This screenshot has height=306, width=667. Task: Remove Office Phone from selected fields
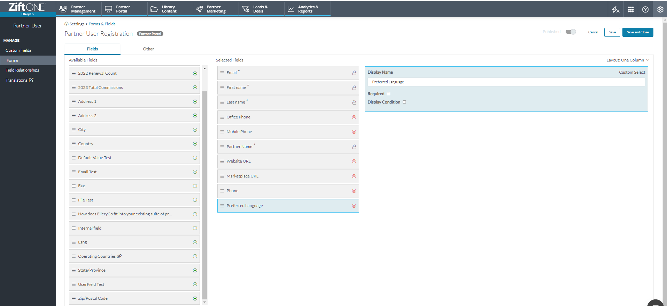point(354,117)
